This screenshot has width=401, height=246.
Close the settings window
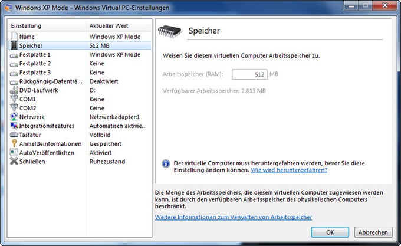(x=385, y=5)
